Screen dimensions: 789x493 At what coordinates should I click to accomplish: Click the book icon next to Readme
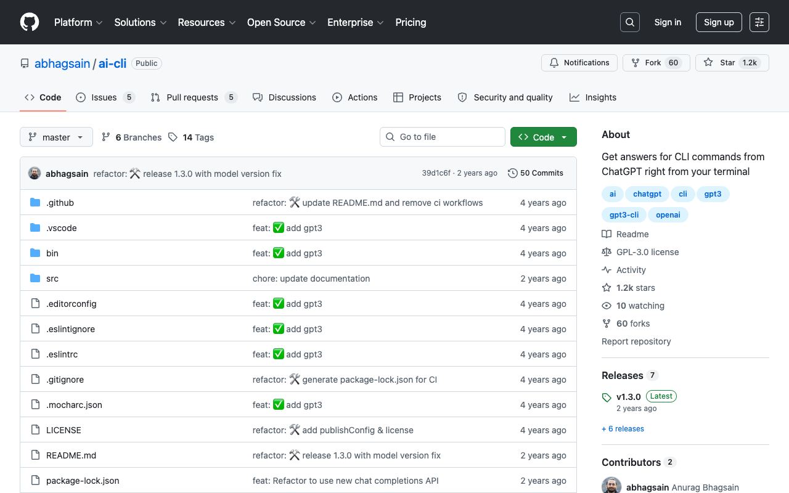click(607, 234)
